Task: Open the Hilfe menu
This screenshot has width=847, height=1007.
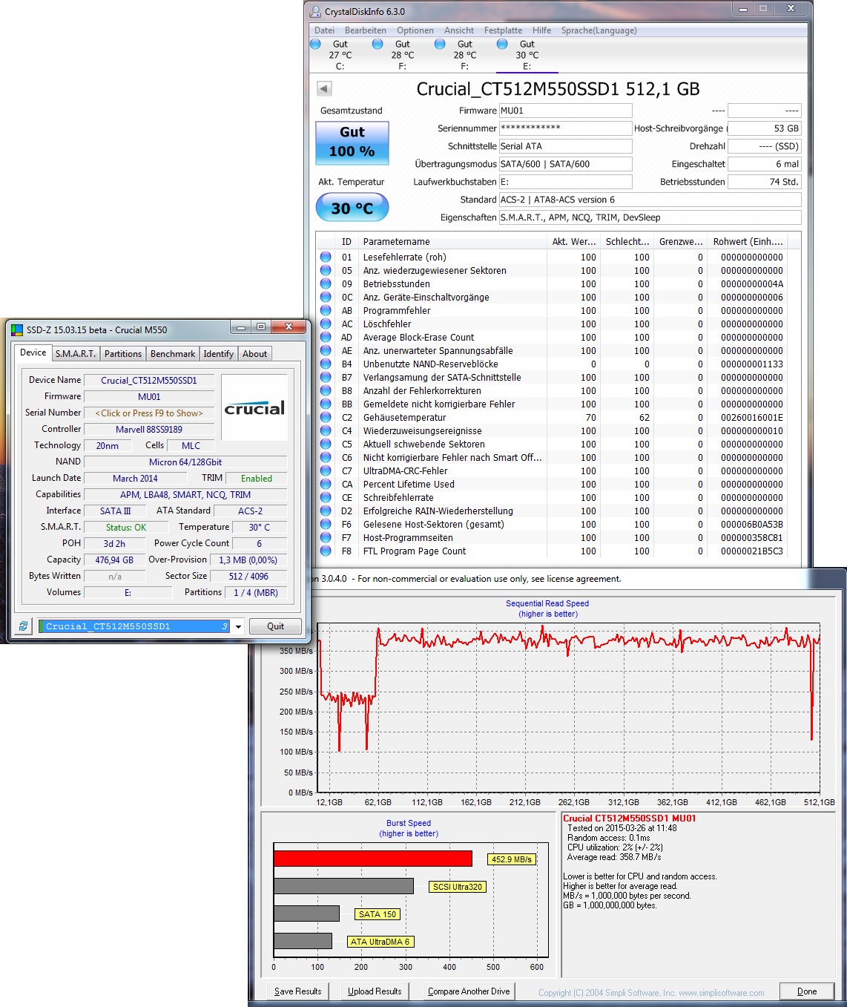Action: click(x=541, y=30)
